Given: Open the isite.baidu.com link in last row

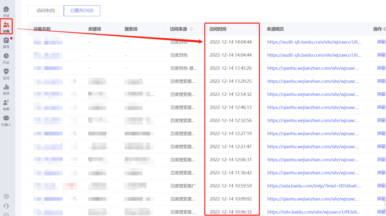Looking at the screenshot, I should pyautogui.click(x=314, y=212).
